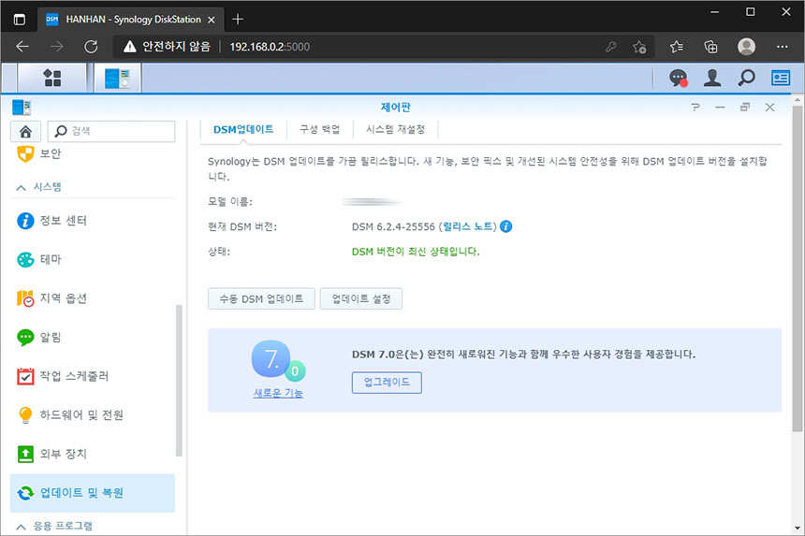805x536 pixels.
Task: Click 수동 DSM 업데이트 button
Action: pyautogui.click(x=261, y=298)
